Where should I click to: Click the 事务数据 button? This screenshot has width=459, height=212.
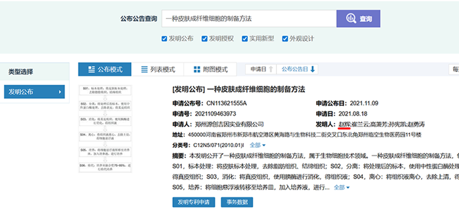(x=237, y=202)
